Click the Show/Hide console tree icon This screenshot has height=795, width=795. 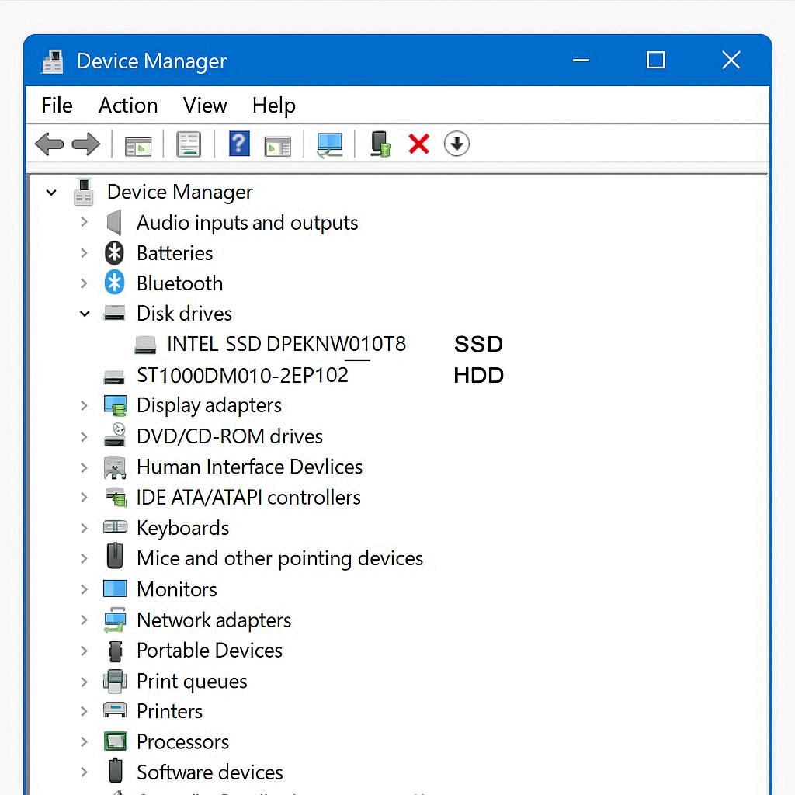tap(138, 144)
